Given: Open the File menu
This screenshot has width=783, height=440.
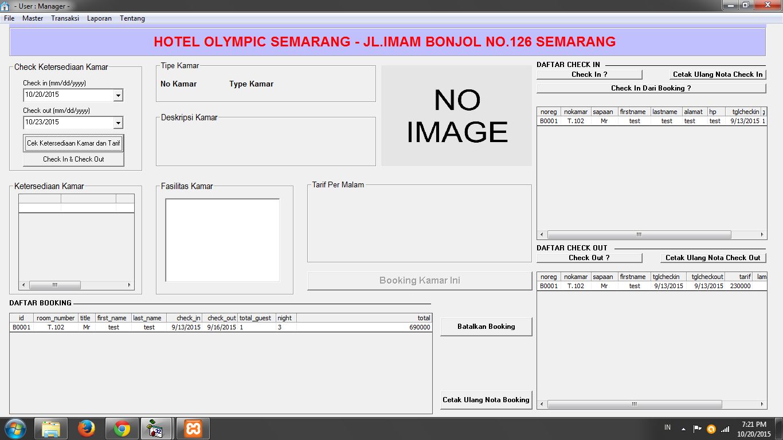Looking at the screenshot, I should pyautogui.click(x=9, y=18).
